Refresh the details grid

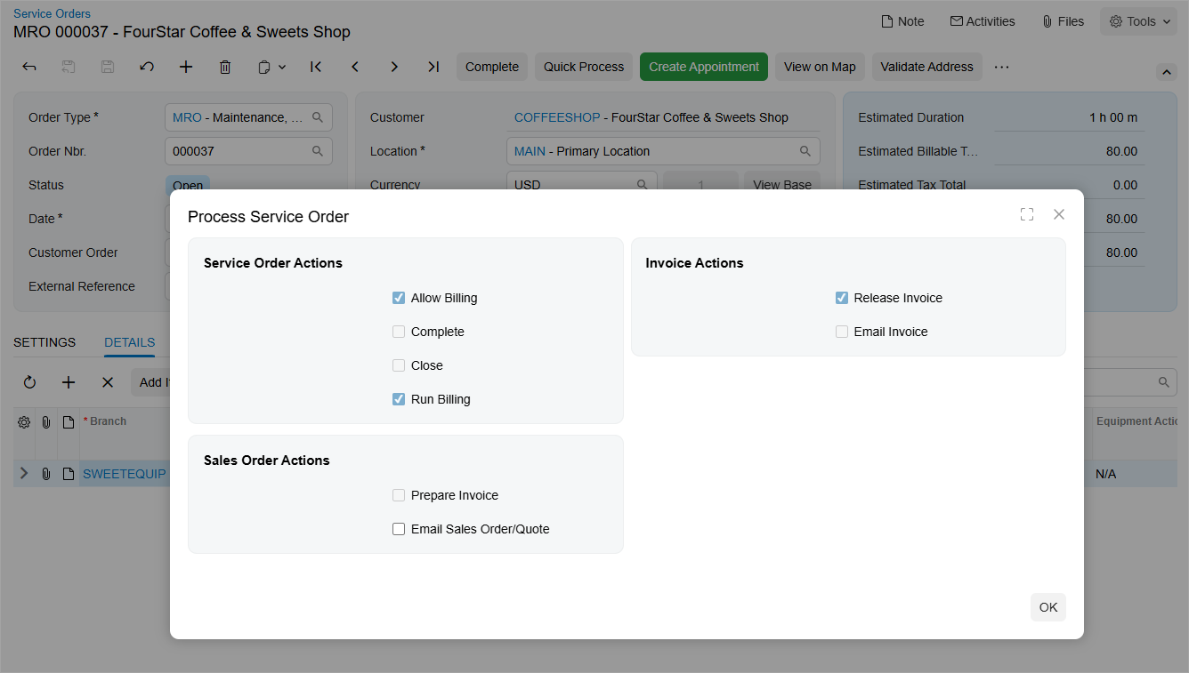[29, 382]
